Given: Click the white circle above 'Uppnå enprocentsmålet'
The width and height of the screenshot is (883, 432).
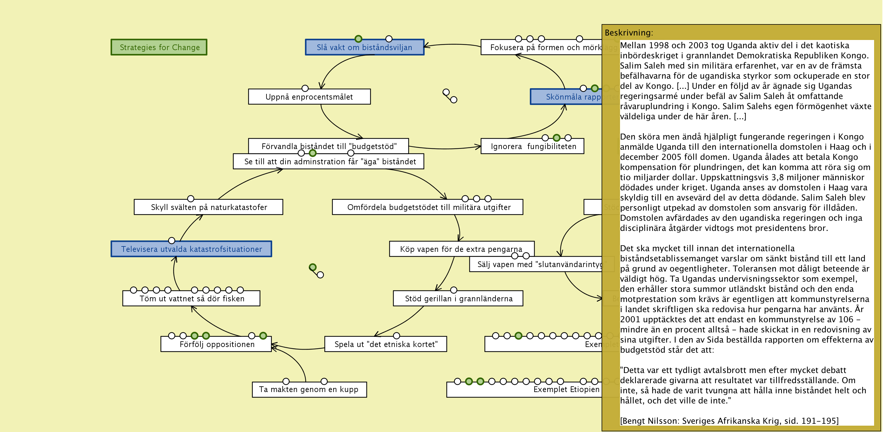Looking at the screenshot, I should coord(305,88).
